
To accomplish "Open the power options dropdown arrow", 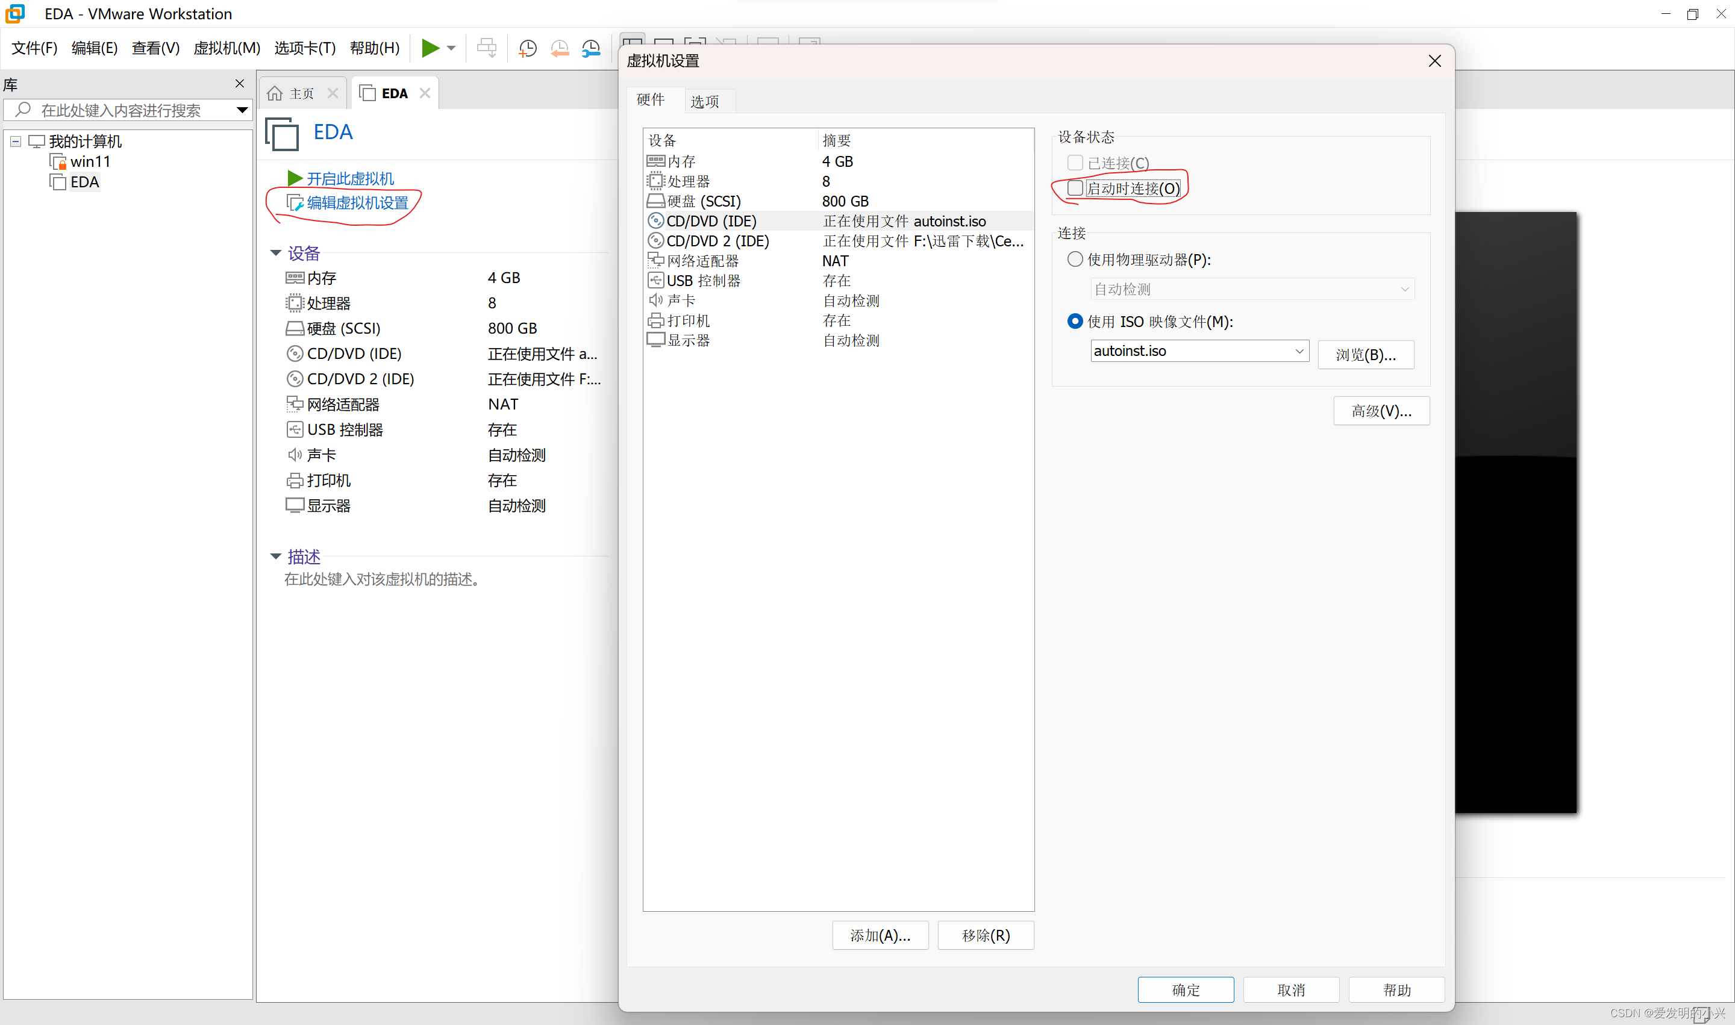I will [x=451, y=48].
